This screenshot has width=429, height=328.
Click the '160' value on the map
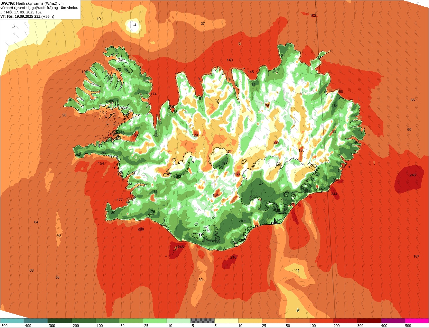point(135,135)
